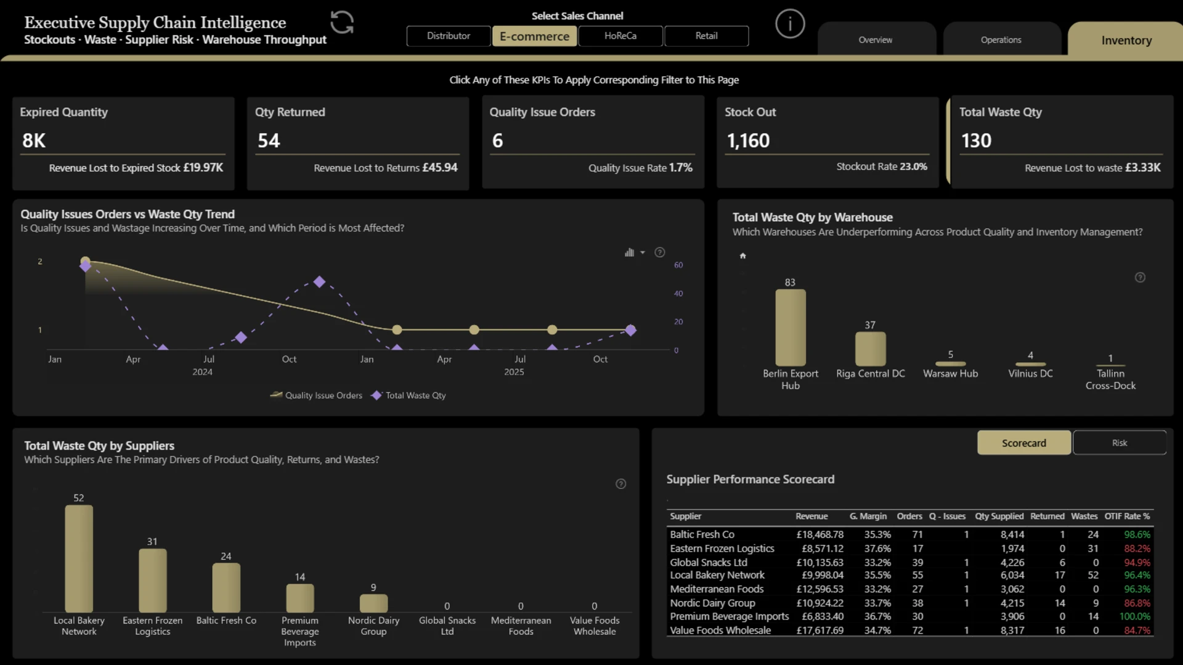Sort scorecard by Qty Supplied column
1183x665 pixels.
tap(999, 517)
